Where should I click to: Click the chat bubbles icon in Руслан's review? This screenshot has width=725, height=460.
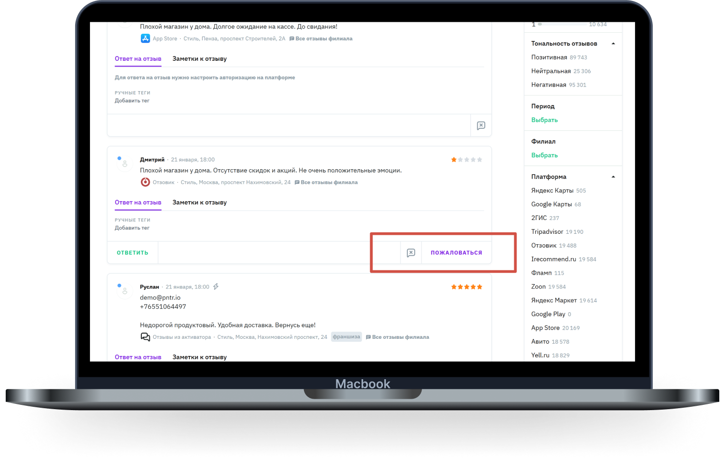(x=145, y=337)
